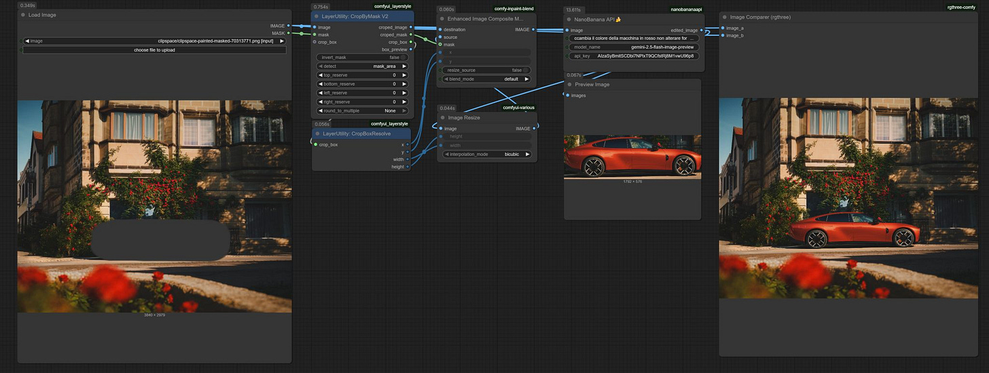Collapse the Preview Image node dot
Viewport: 989px width, 373px height.
[x=569, y=85]
